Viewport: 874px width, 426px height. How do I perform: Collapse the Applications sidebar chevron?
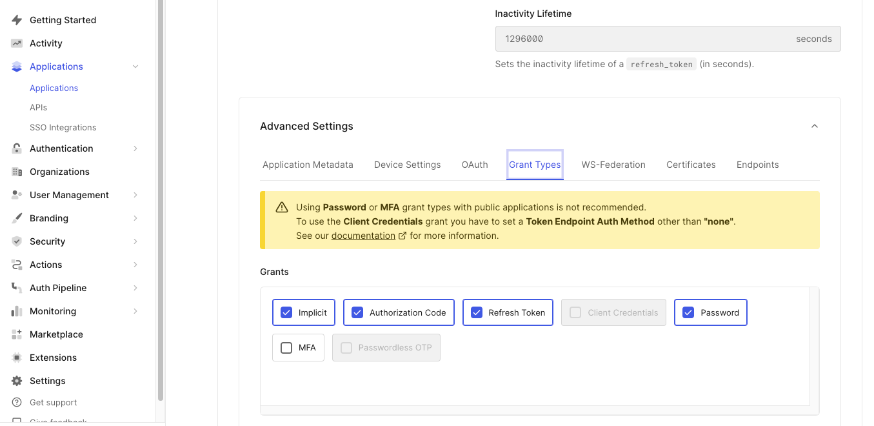(135, 66)
